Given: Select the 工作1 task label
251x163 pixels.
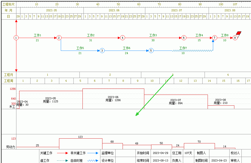Looking at the screenshot, I should [x=37, y=35].
